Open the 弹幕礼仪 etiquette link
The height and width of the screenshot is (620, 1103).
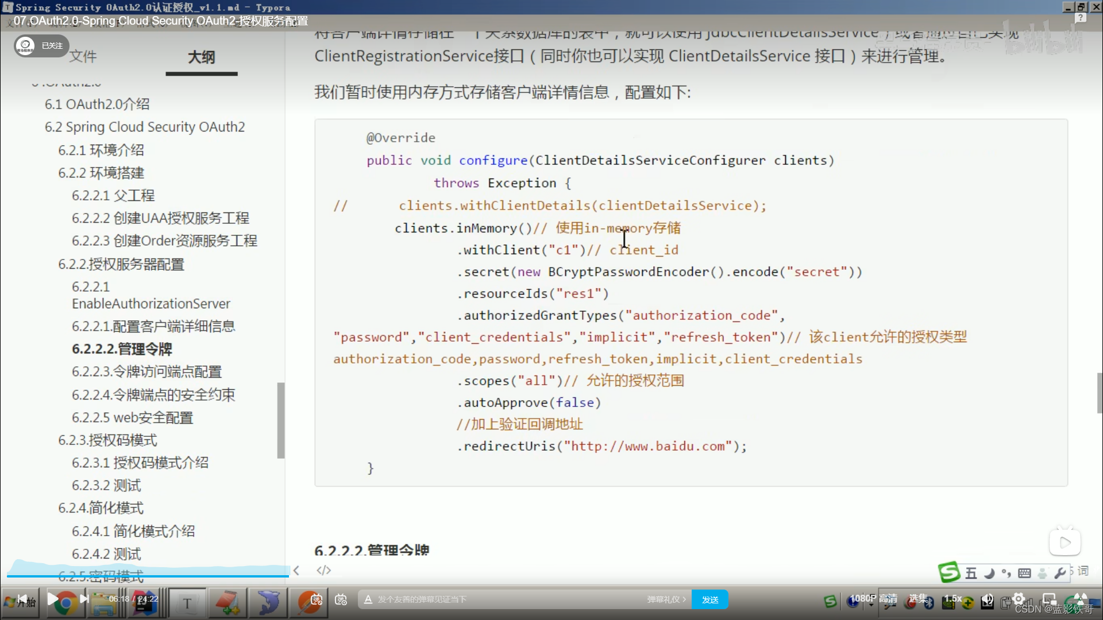click(666, 599)
